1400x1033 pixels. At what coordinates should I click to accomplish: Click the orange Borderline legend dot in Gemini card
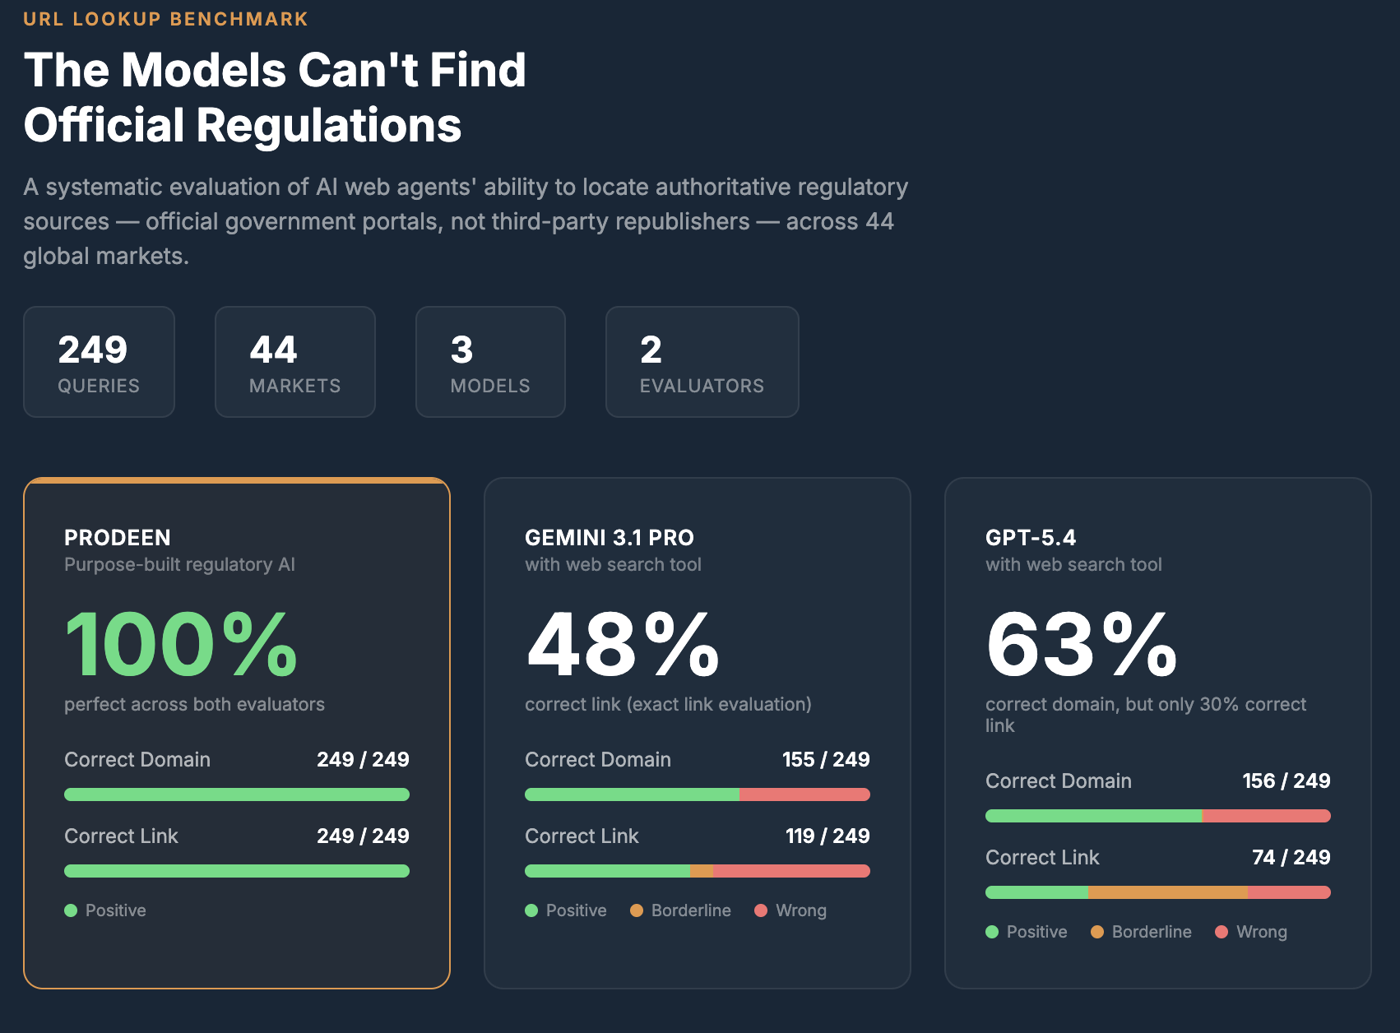click(637, 910)
